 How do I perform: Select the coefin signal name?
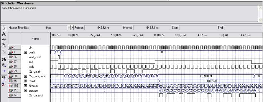(32, 52)
